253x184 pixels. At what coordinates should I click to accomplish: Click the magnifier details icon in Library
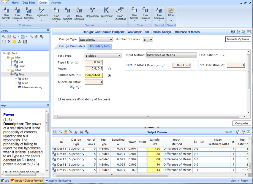pos(4,37)
